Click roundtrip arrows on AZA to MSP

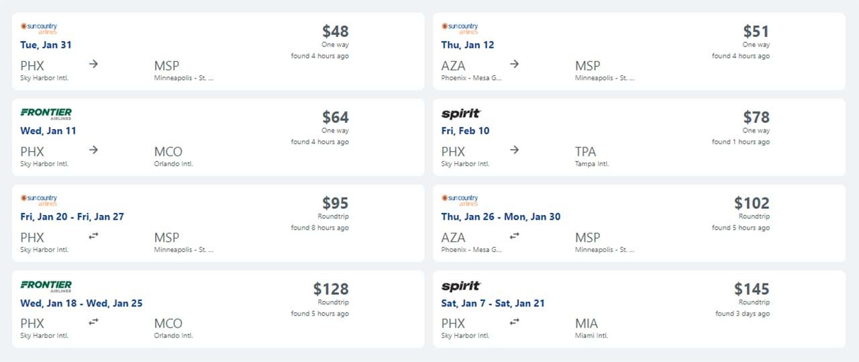[x=515, y=236]
